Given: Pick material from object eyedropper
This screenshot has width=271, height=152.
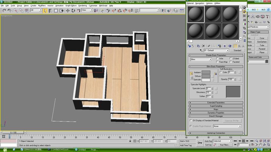Looking at the screenshot, I should click(201, 50).
